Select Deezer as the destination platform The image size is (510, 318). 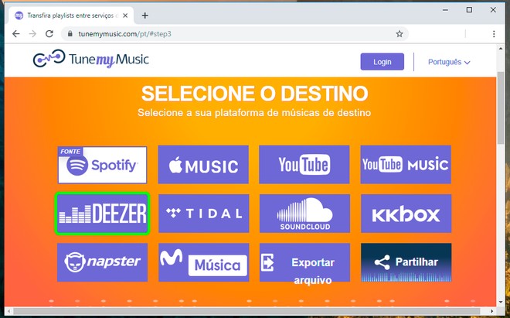click(x=102, y=214)
